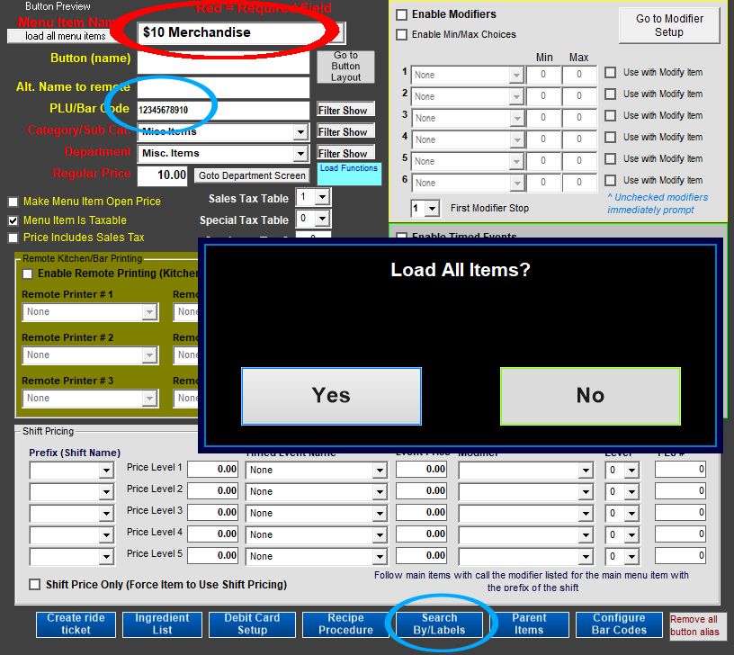Open Debit Card Setup
Viewport: 734px width, 655px height.
pyautogui.click(x=252, y=624)
